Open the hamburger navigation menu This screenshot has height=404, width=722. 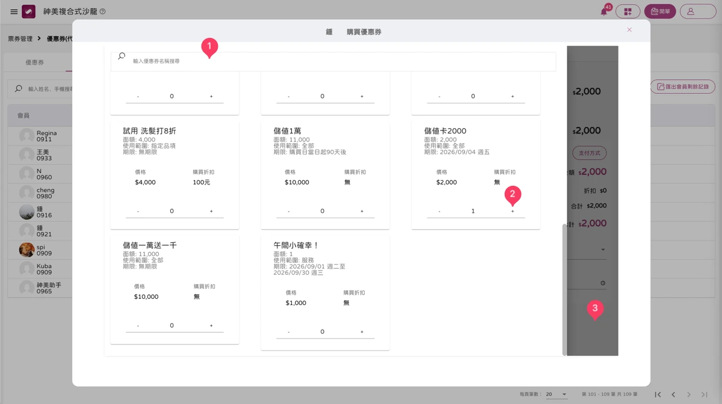tap(14, 11)
